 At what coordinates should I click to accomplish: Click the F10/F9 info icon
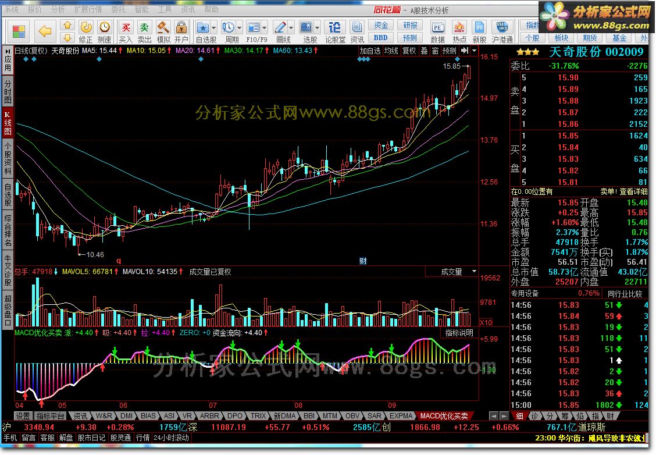(254, 27)
